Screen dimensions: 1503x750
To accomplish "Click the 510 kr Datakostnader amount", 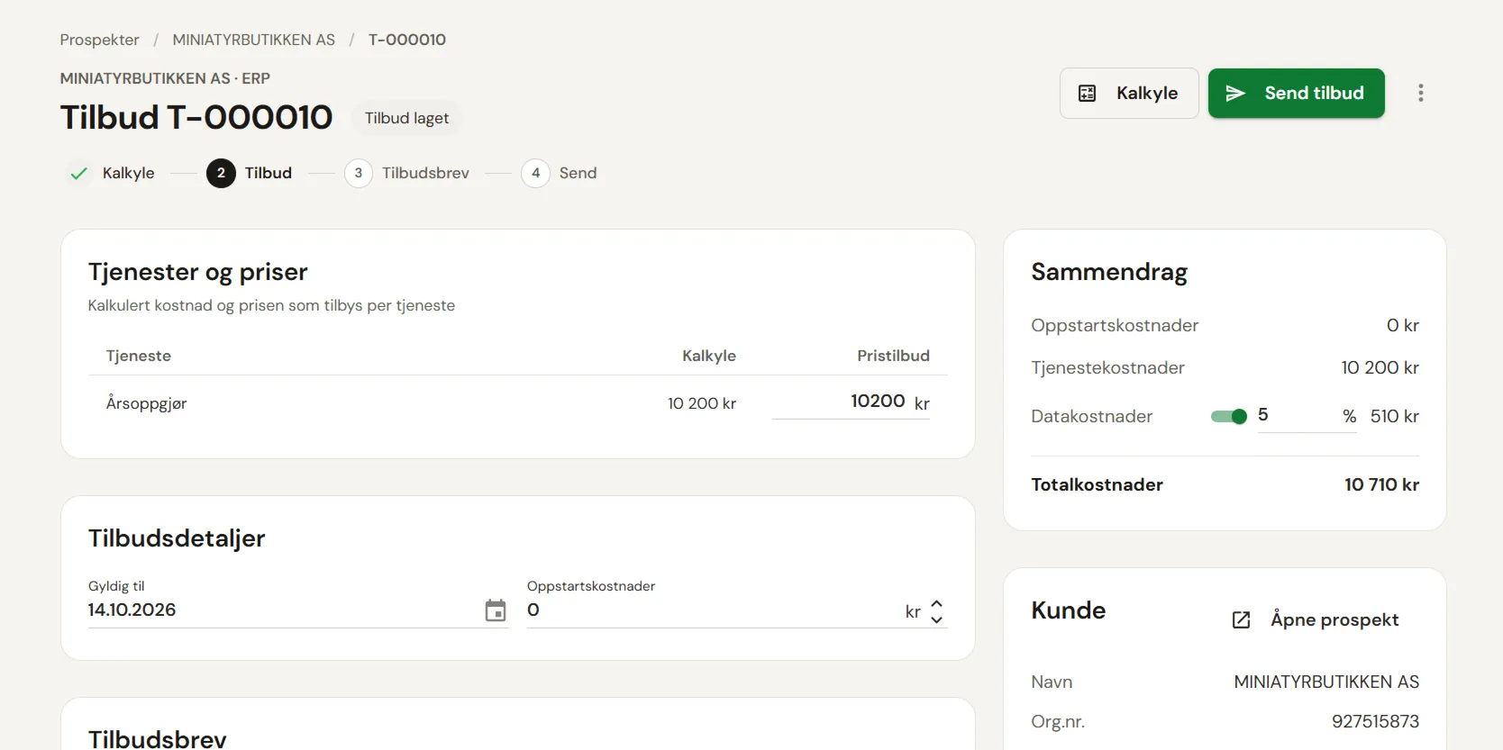I will 1395,416.
